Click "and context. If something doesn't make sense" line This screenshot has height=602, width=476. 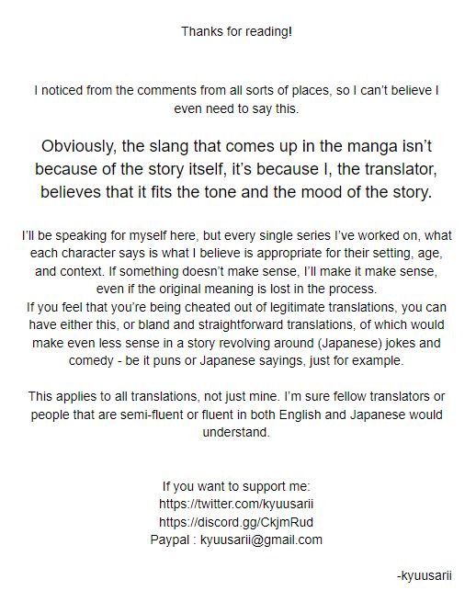(236, 271)
